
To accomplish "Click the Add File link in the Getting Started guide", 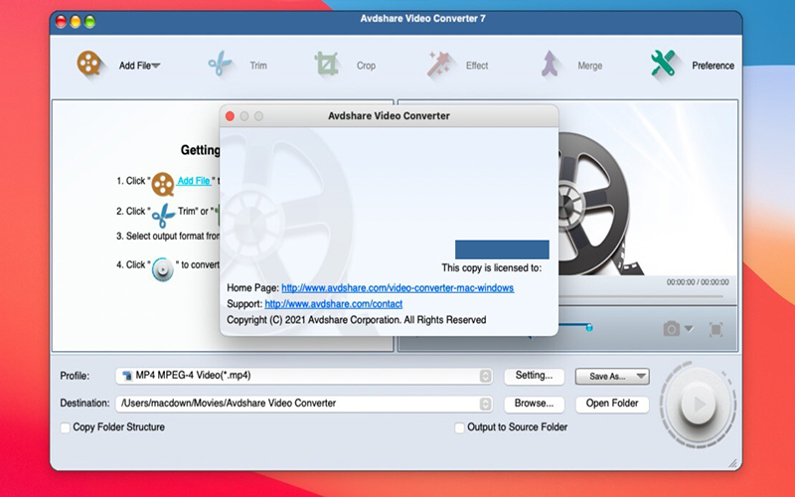I will point(194,181).
